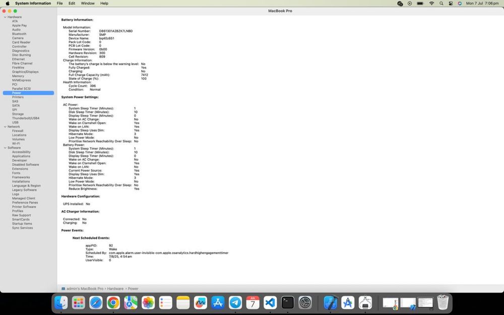Click Power in the bottom path bar
The height and width of the screenshot is (315, 504).
133,289
